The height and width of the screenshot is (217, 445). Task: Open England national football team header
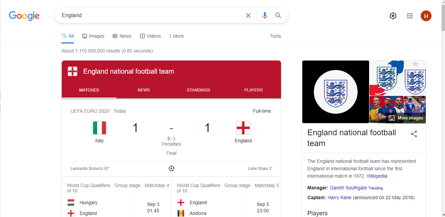click(x=129, y=71)
